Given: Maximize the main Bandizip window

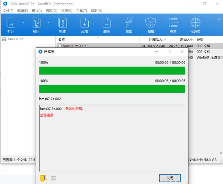Looking at the screenshot, I should (x=204, y=4).
